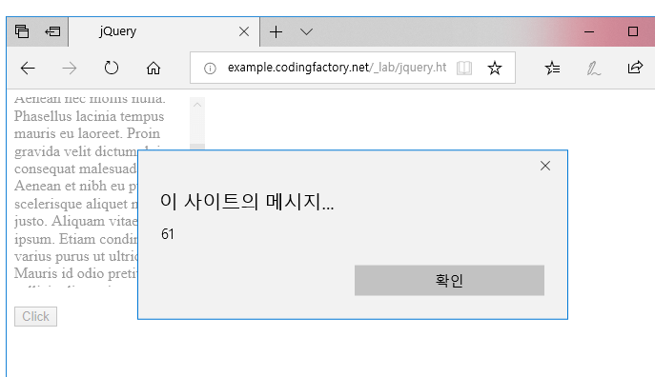Image resolution: width=655 pixels, height=377 pixels.
Task: Open a new tab with the plus icon
Action: click(276, 31)
